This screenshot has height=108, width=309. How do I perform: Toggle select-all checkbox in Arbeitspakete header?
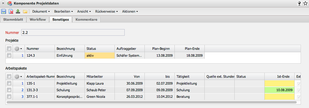coord(9,76)
